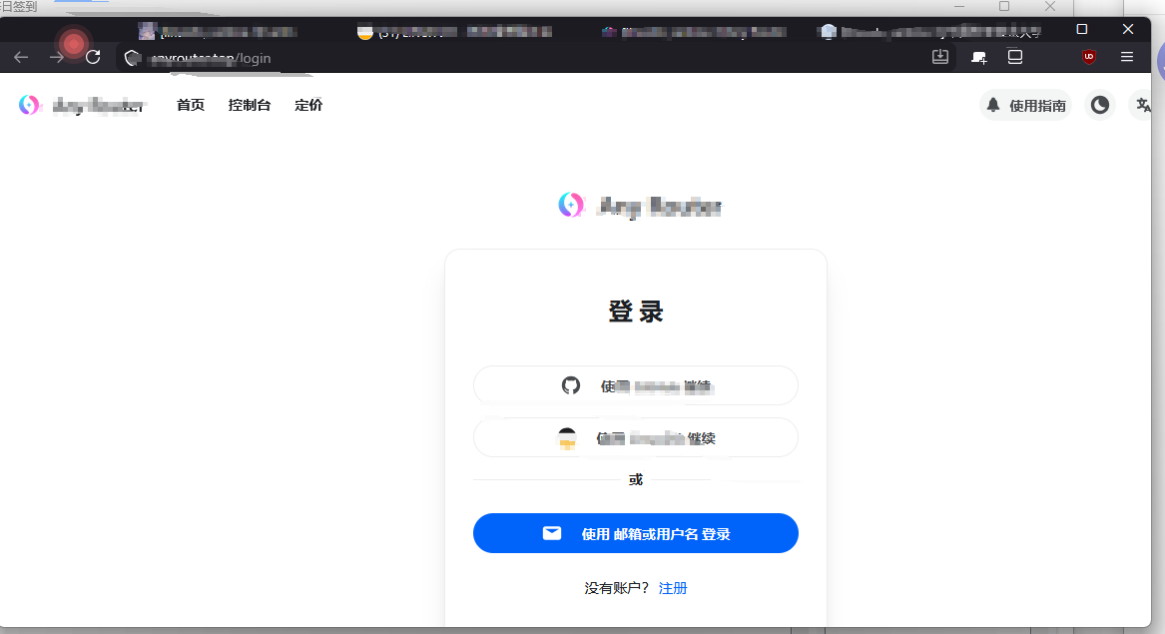Open the 控制台 navigation item
This screenshot has width=1165, height=634.
(x=249, y=105)
